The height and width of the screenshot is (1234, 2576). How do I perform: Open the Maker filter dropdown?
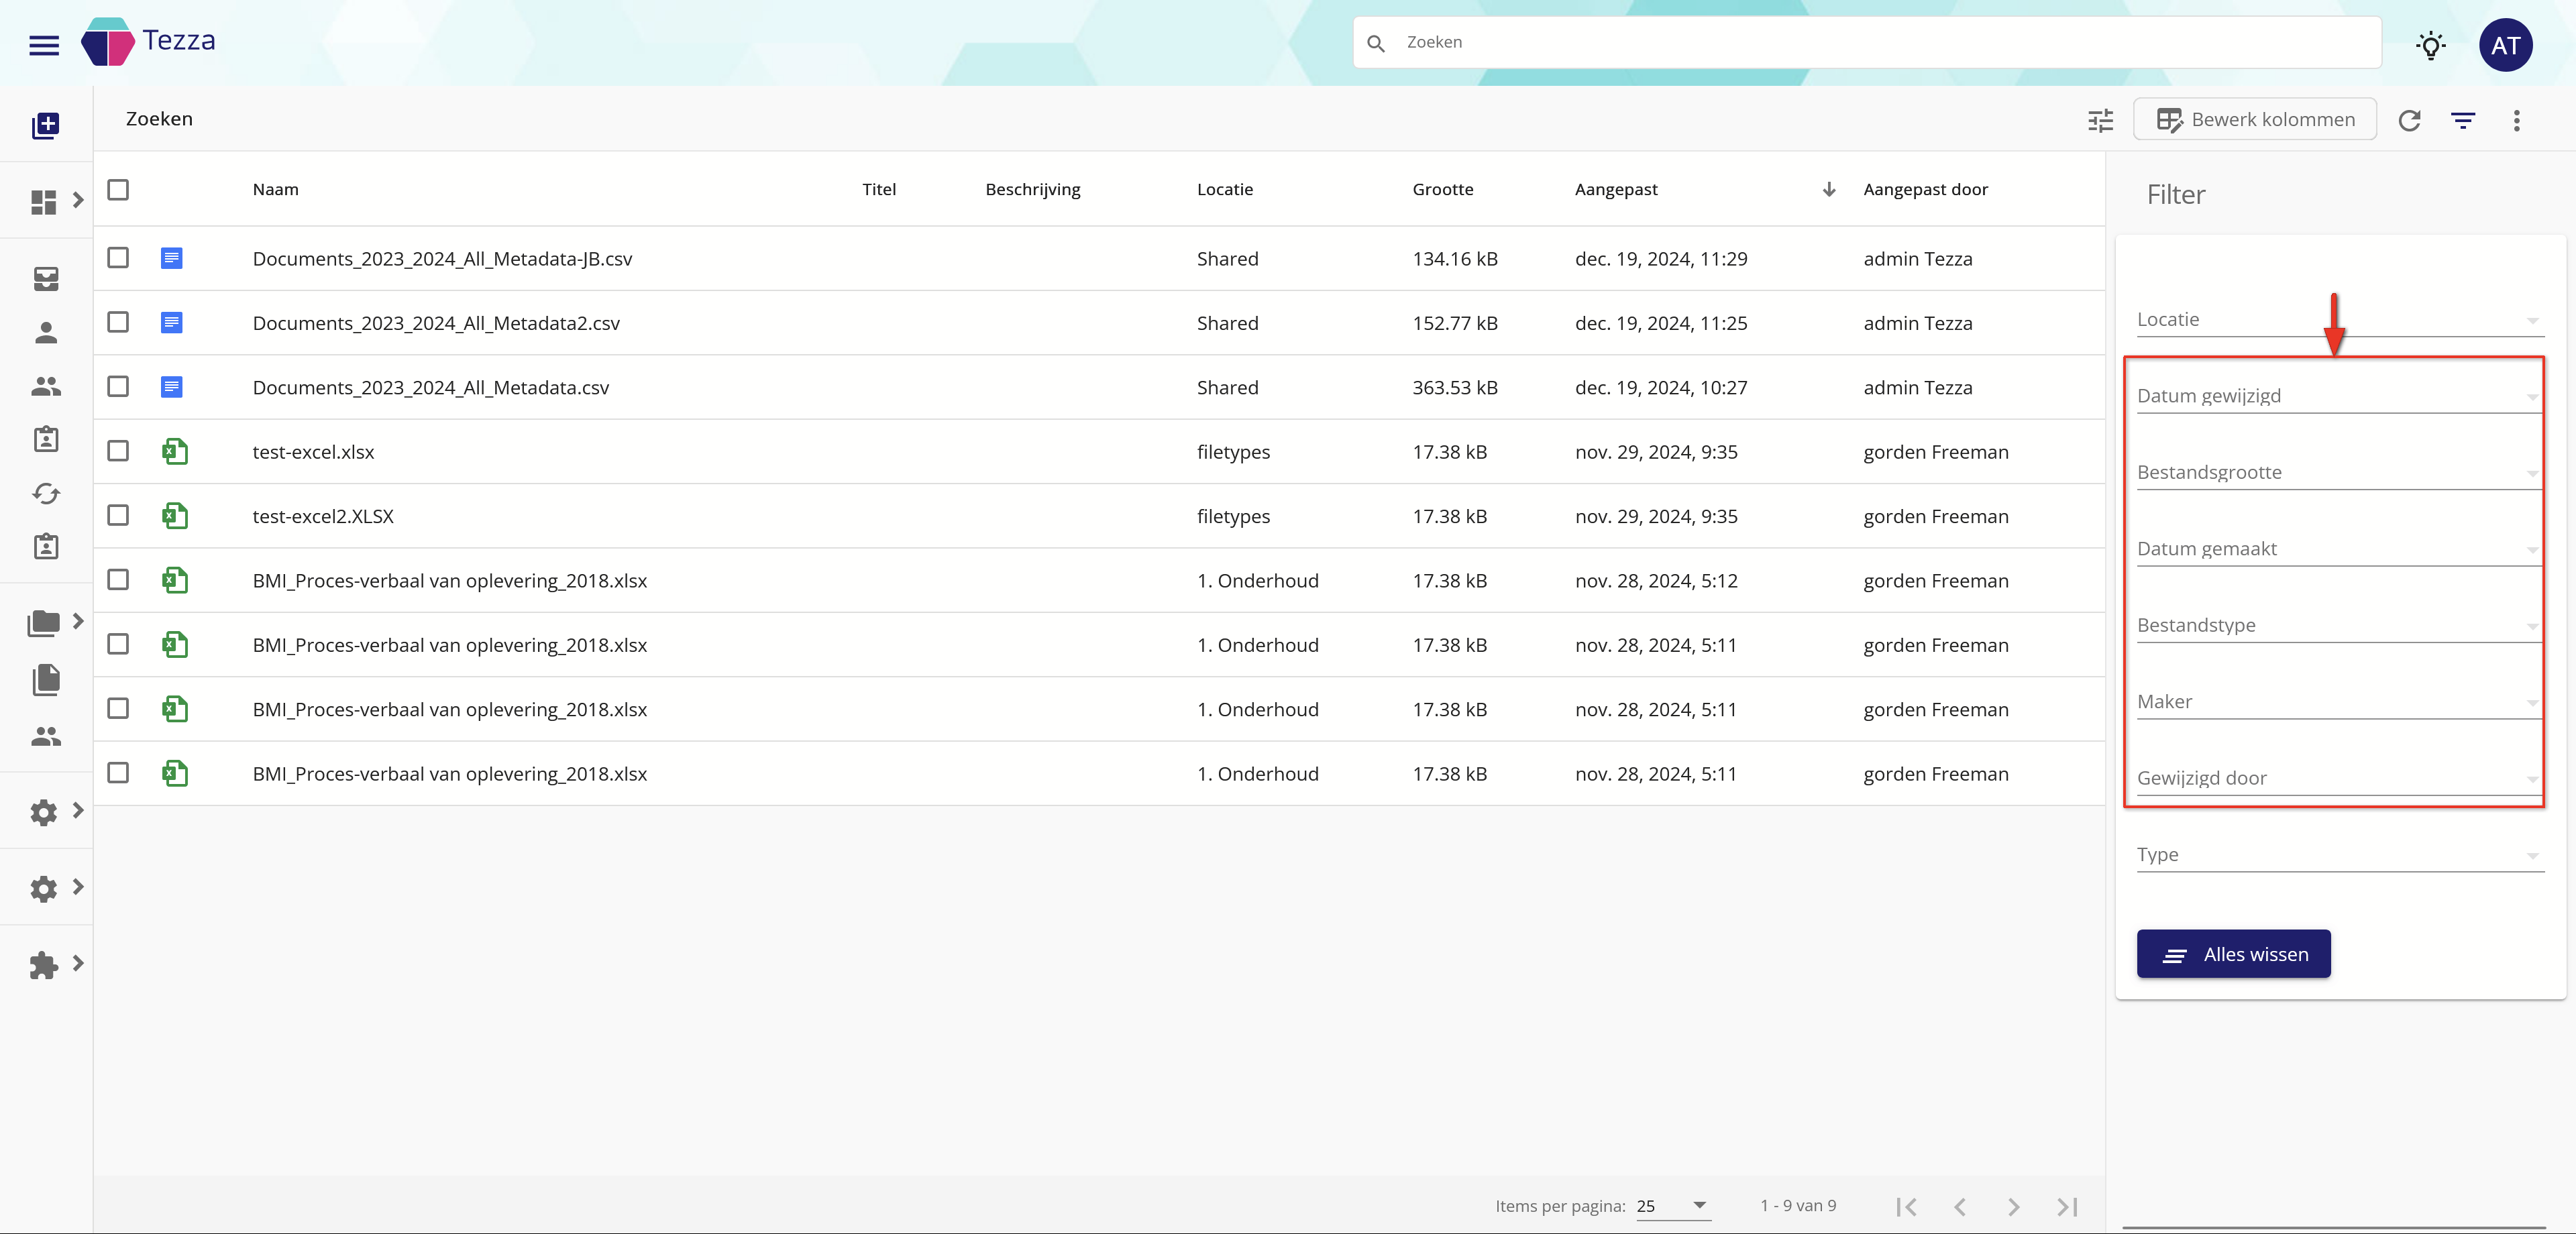[x=2339, y=702]
